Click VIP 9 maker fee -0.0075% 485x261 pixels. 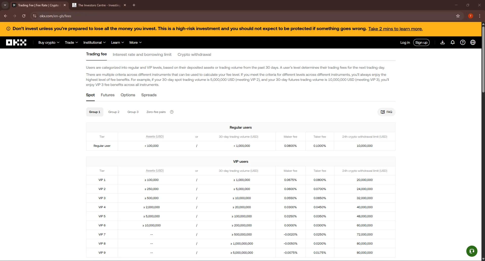click(290, 253)
